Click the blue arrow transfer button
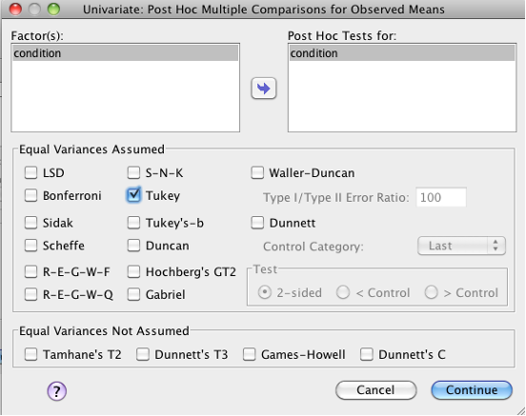 264,89
